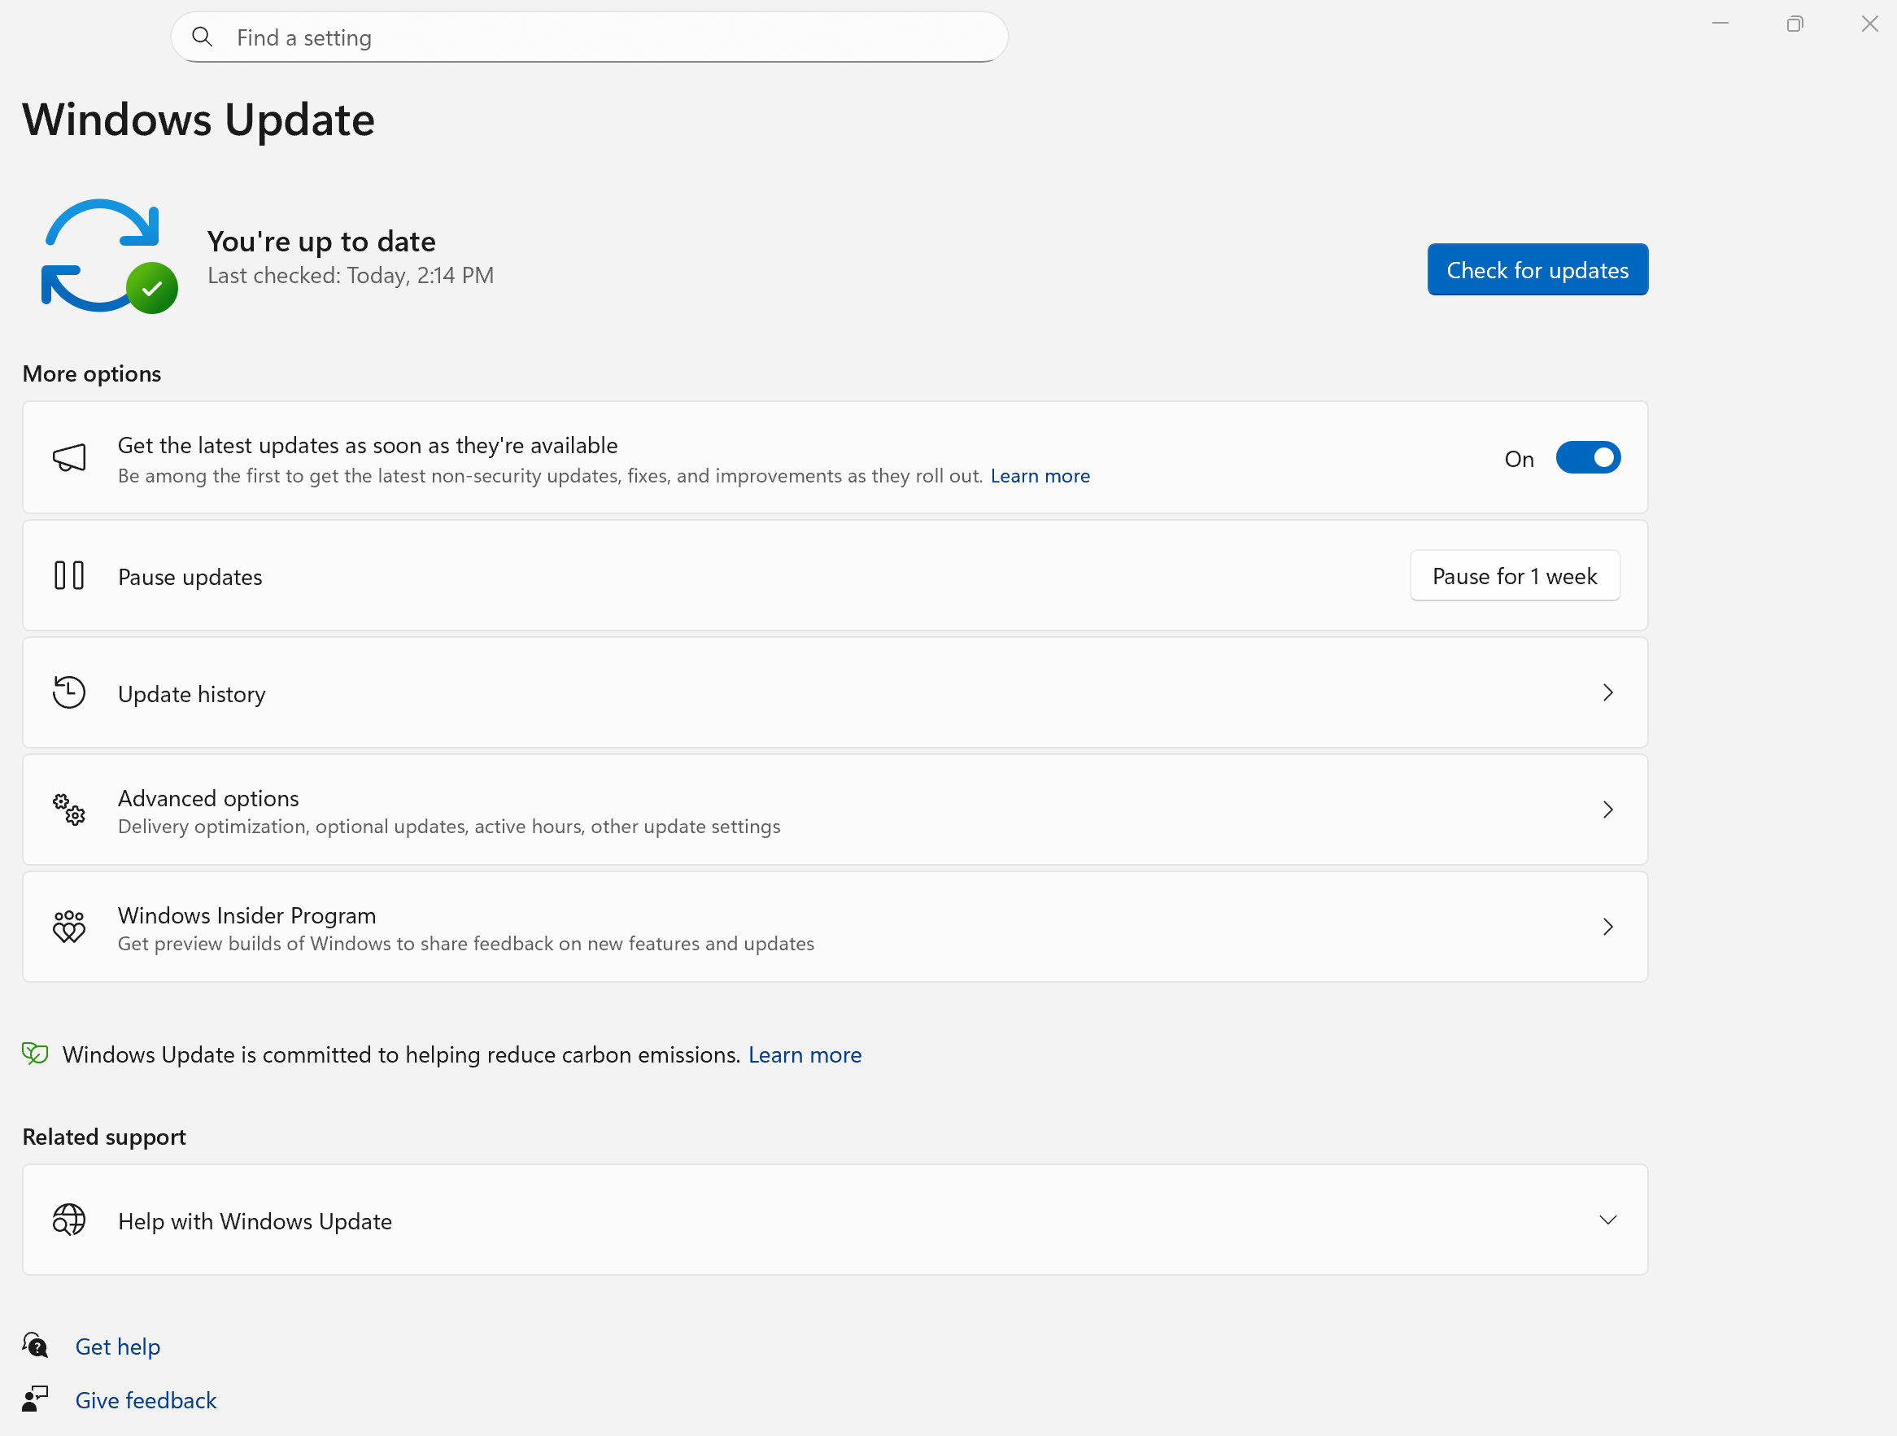The height and width of the screenshot is (1436, 1897).
Task: Expand the Update history row
Action: pyautogui.click(x=1608, y=692)
